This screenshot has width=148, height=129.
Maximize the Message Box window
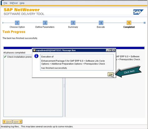point(110,50)
